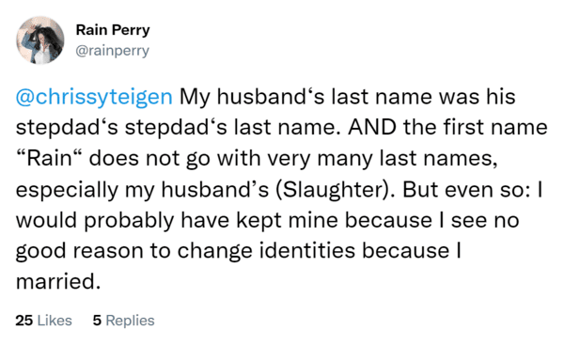Open the @rainperry handle link
The image size is (564, 362).
click(112, 51)
